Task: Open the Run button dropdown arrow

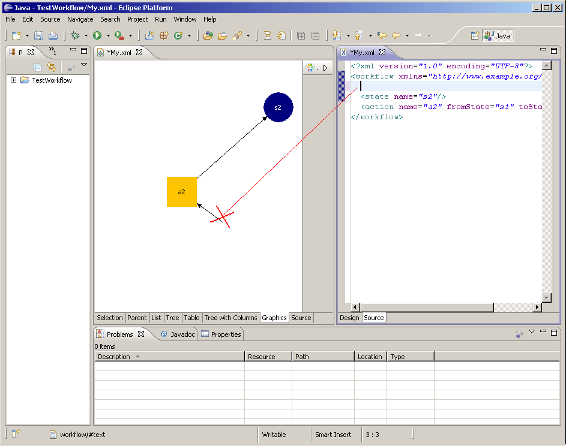Action: click(x=108, y=36)
